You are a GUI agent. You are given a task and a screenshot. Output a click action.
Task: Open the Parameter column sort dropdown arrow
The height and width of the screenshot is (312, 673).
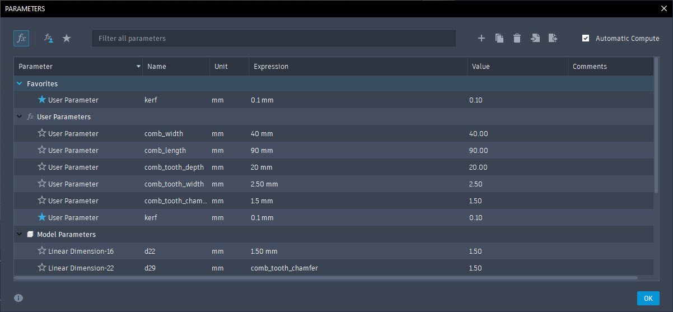point(138,67)
